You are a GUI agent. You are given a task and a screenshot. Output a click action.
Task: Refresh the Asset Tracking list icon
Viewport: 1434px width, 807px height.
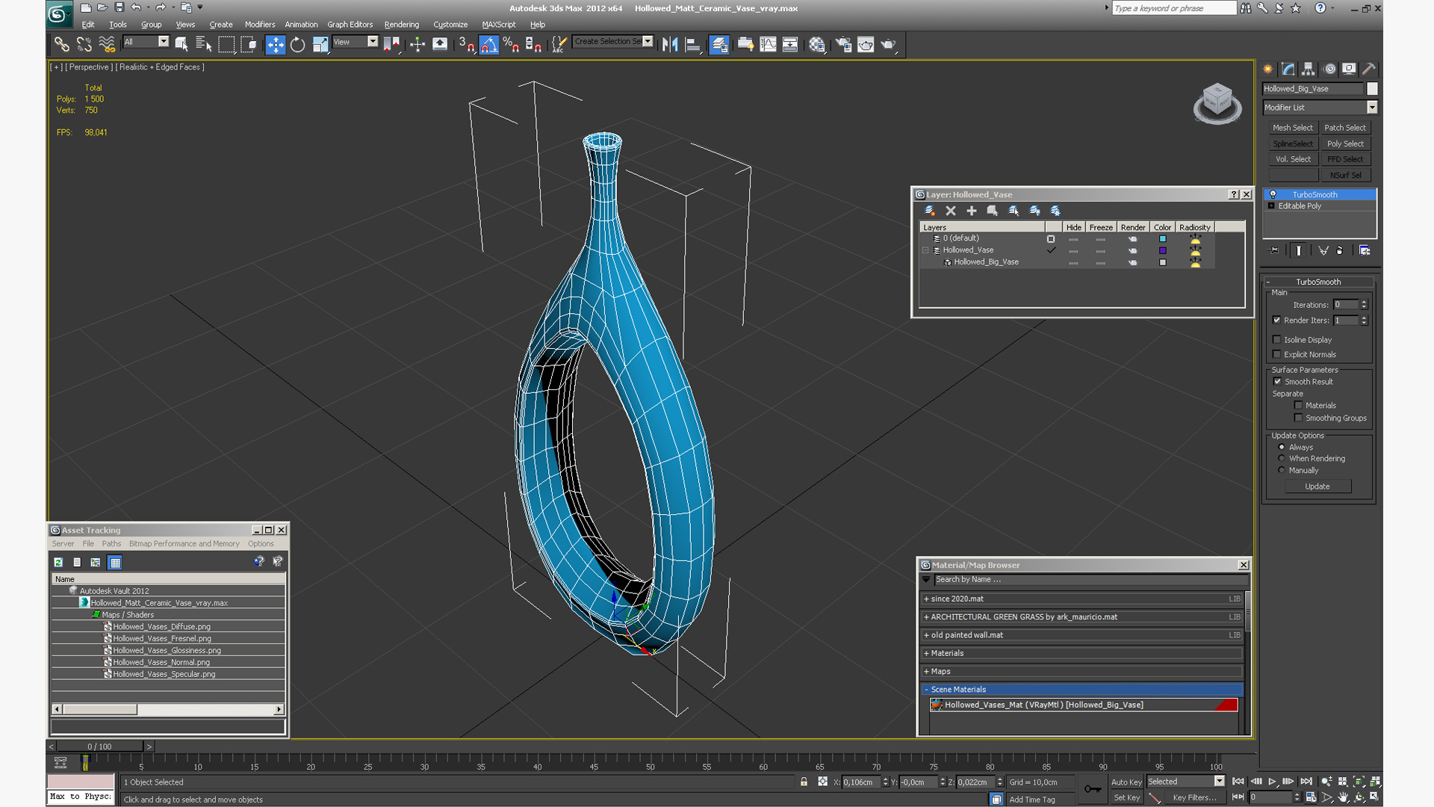(x=58, y=562)
